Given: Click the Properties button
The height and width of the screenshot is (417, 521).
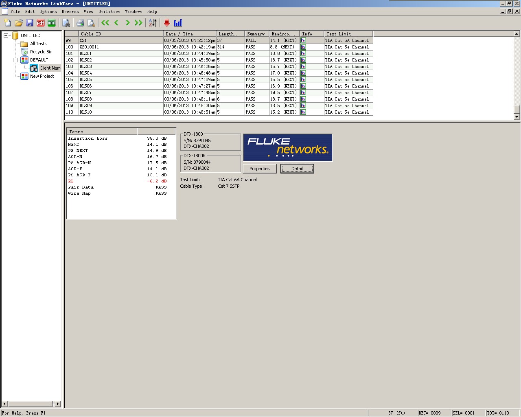Looking at the screenshot, I should (259, 169).
